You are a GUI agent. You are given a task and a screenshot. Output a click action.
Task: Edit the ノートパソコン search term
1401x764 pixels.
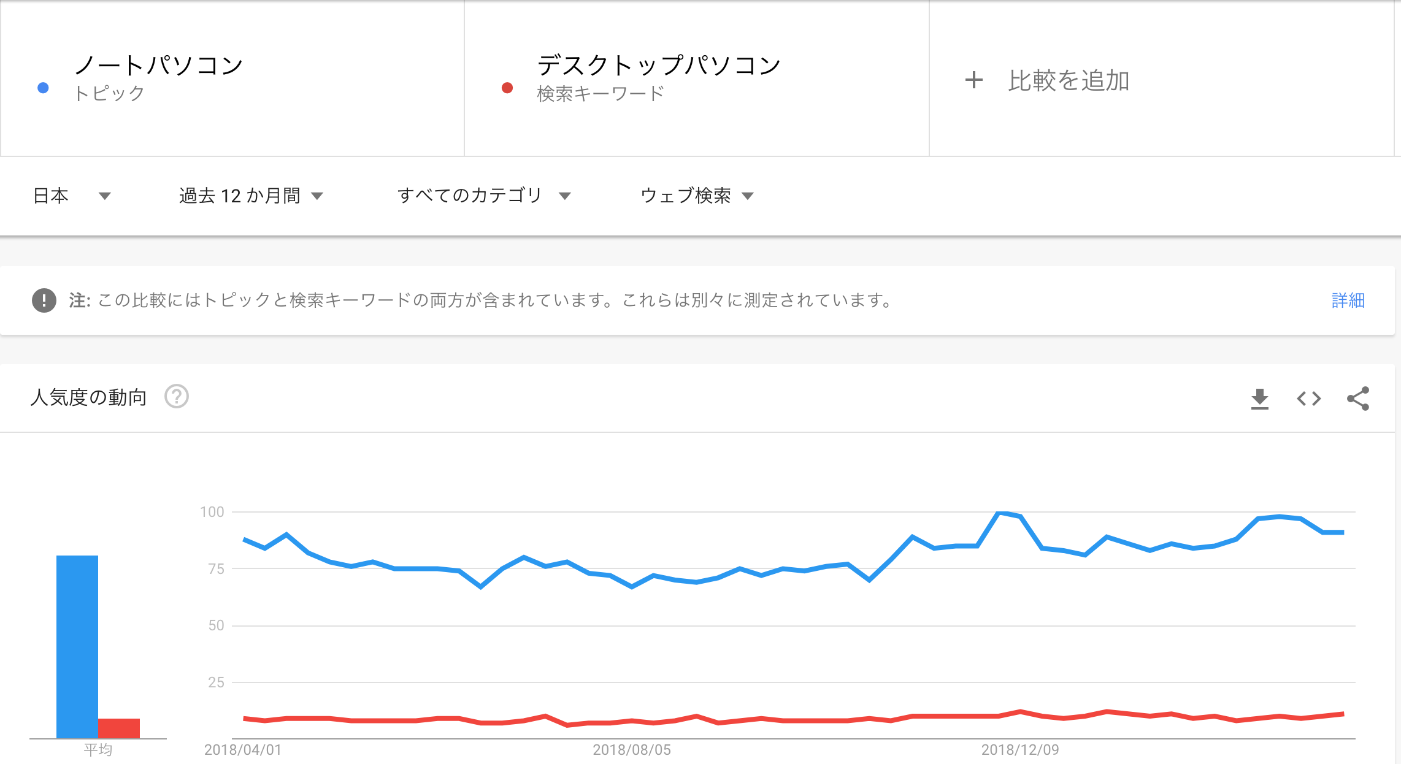click(x=158, y=65)
